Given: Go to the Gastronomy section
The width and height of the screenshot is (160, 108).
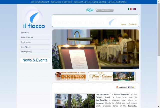Looking at the screenshot, I should tap(26, 42).
